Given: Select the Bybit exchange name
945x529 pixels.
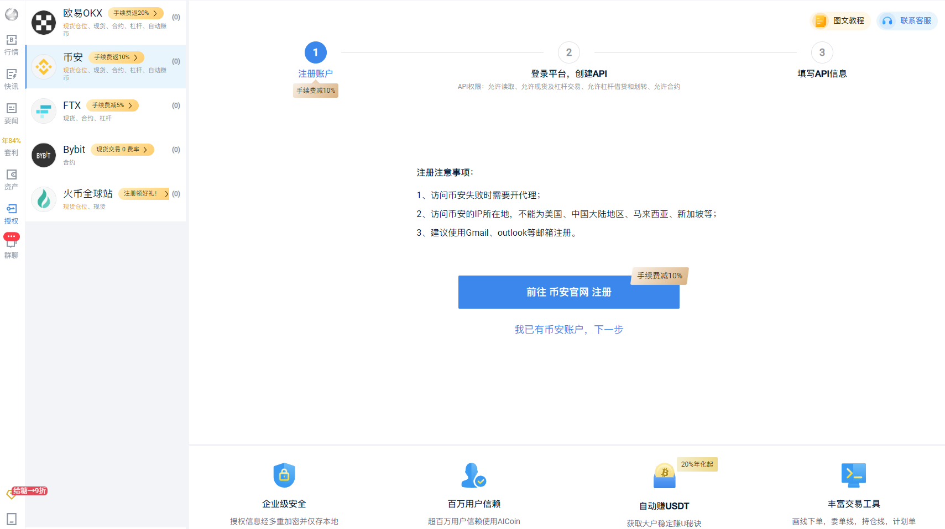Looking at the screenshot, I should pos(74,150).
